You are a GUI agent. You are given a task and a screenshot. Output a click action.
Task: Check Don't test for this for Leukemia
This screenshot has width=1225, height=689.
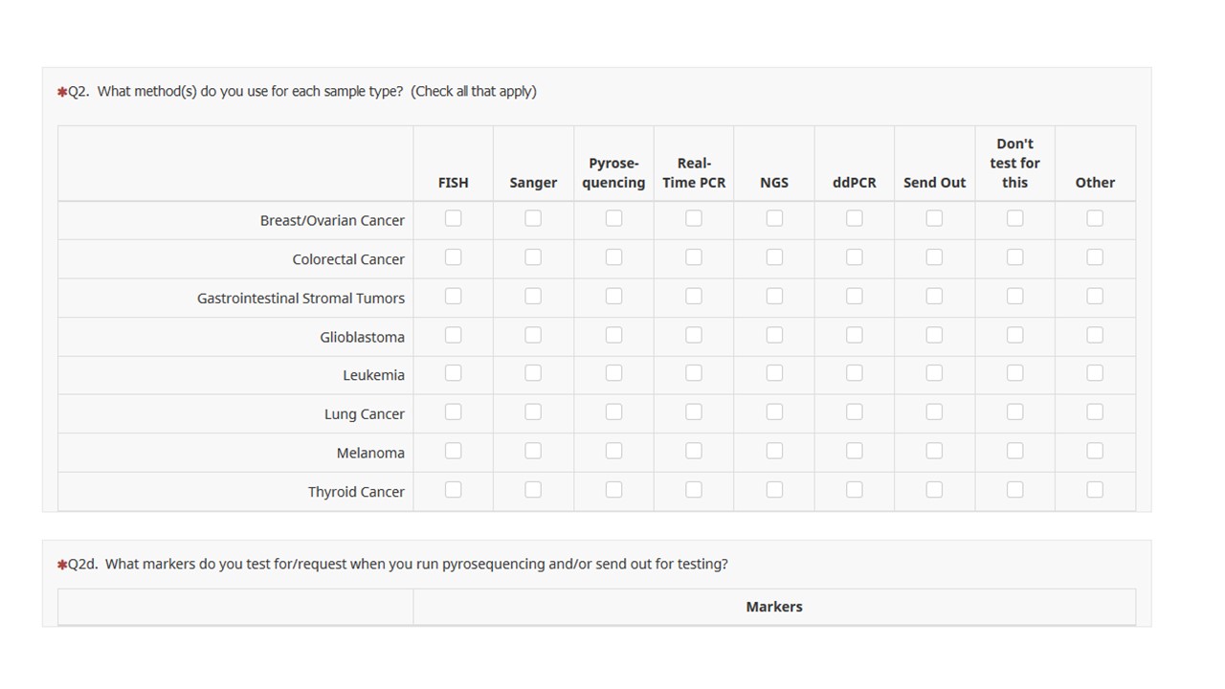tap(1014, 373)
